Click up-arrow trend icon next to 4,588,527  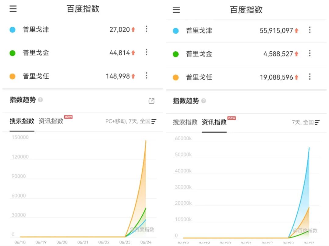click(x=296, y=54)
